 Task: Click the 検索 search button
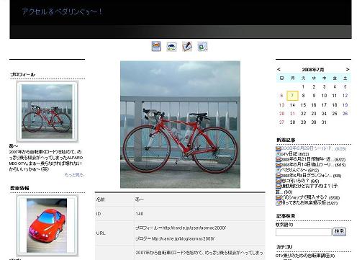(339, 232)
